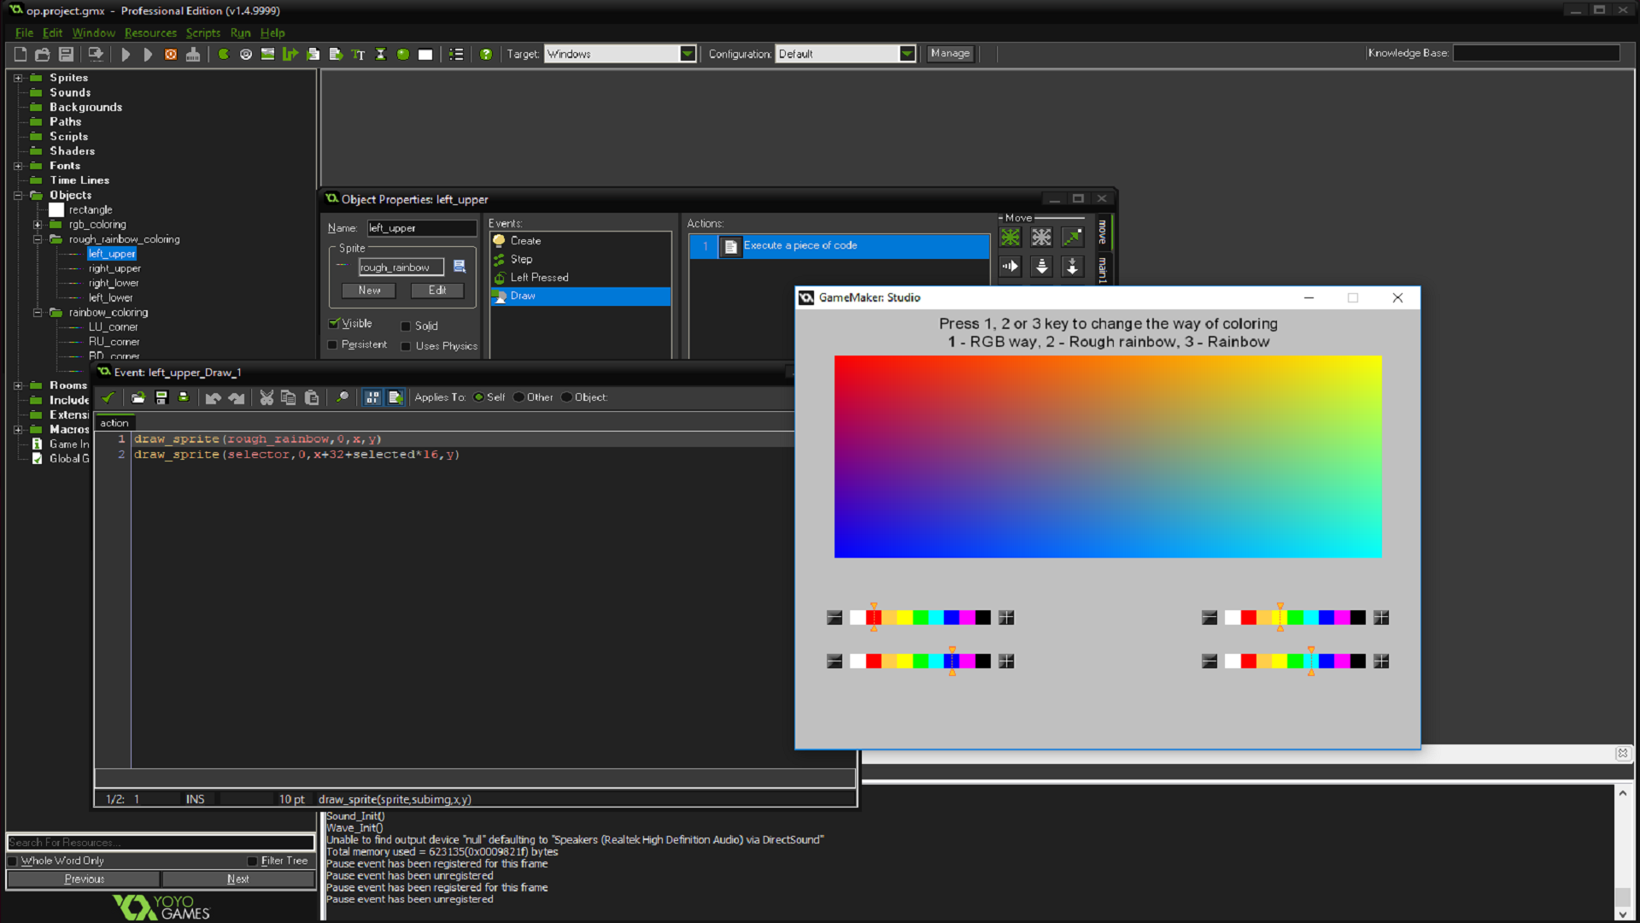
Task: Toggle the Whole Word Only checkbox
Action: (13, 861)
